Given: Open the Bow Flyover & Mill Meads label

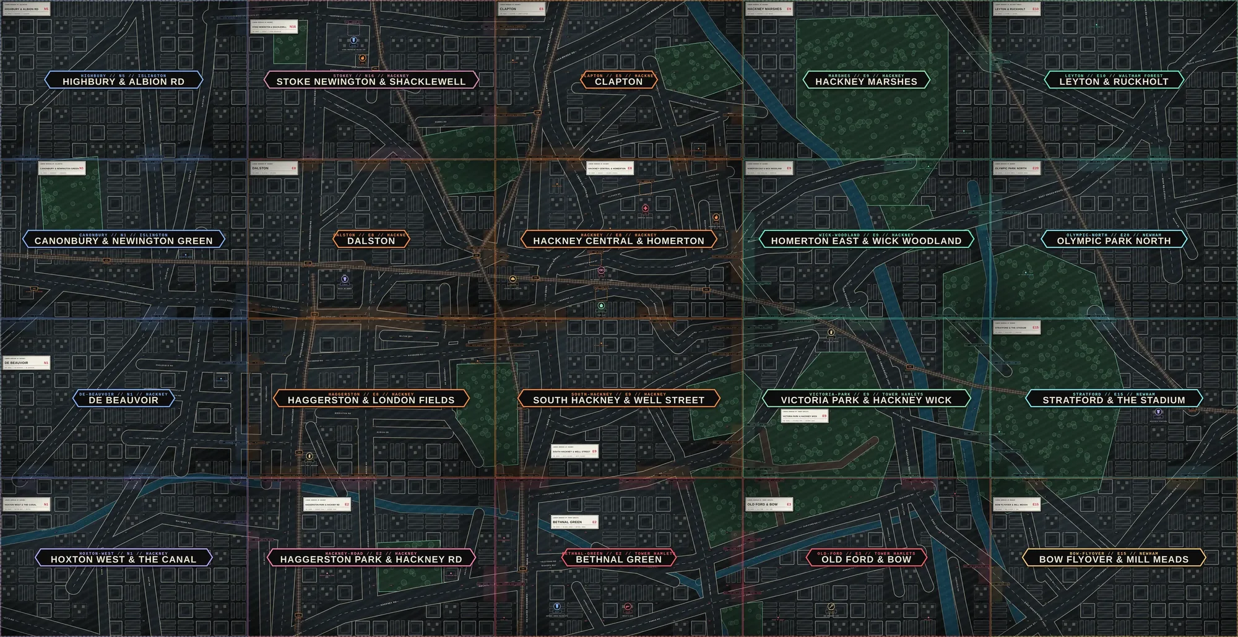Looking at the screenshot, I should 1114,557.
